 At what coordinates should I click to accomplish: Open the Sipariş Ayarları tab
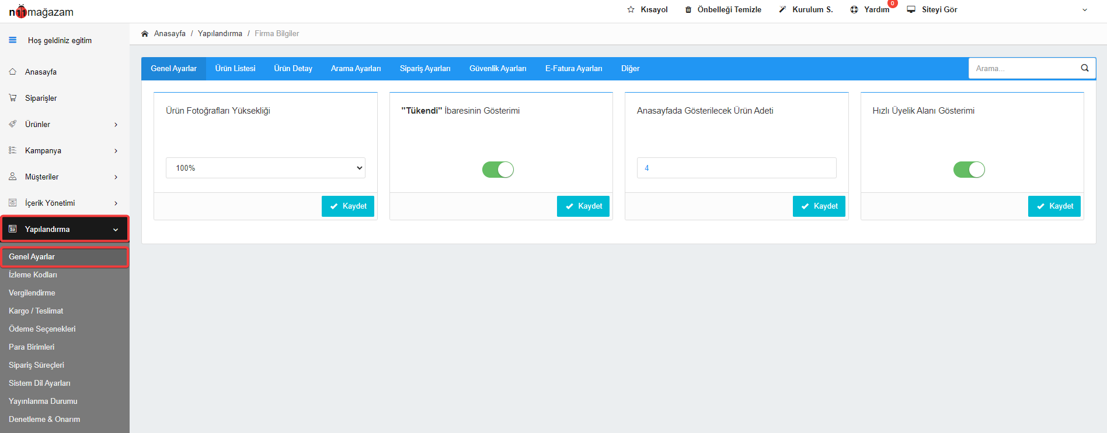tap(425, 69)
